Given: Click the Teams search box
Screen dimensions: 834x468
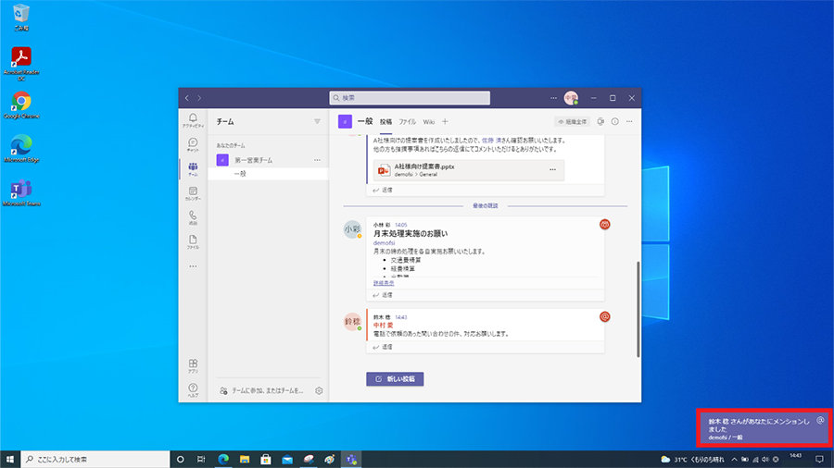Looking at the screenshot, I should point(410,98).
